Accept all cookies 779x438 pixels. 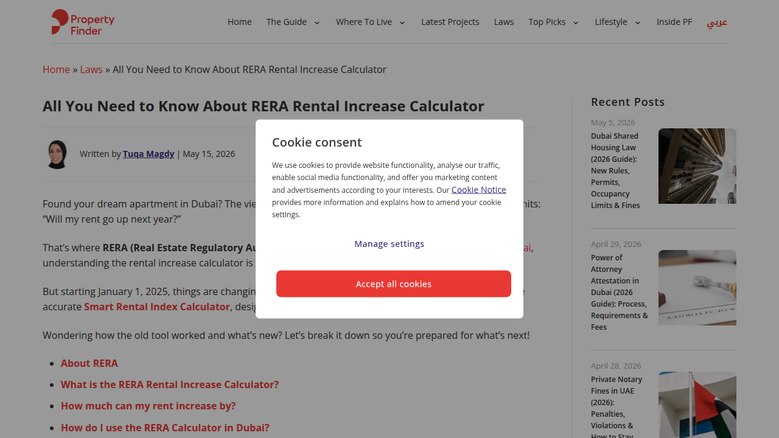point(394,284)
